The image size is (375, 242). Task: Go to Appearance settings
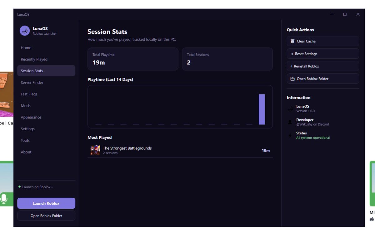(46, 117)
